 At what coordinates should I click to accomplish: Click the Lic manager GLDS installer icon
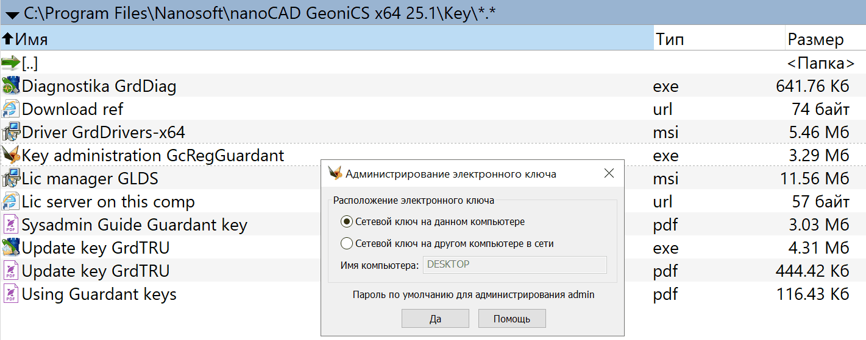[x=11, y=178]
